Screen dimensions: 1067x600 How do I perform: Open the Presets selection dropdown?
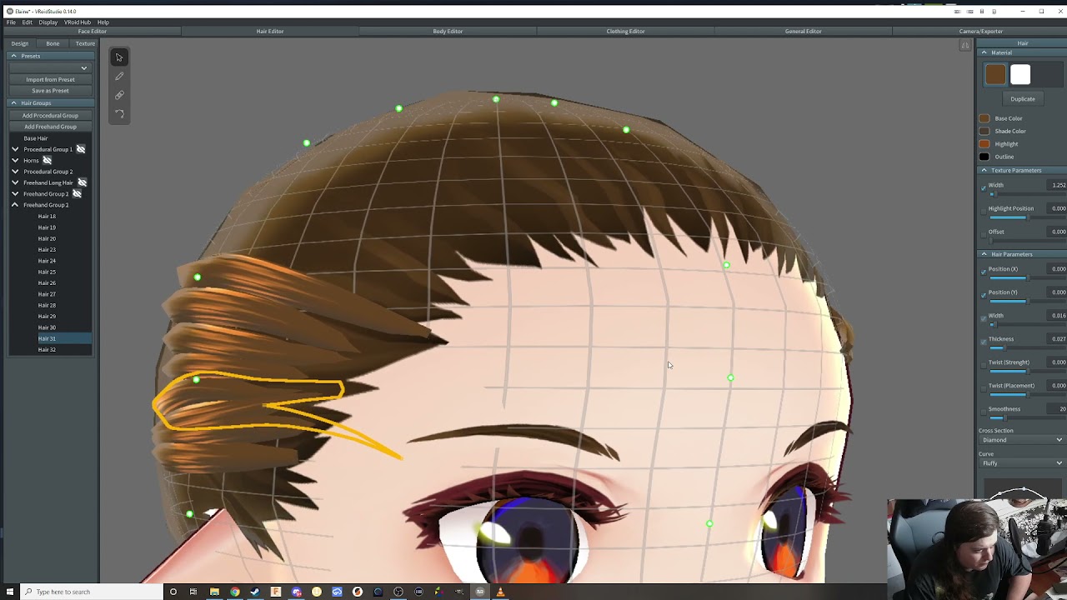point(49,67)
